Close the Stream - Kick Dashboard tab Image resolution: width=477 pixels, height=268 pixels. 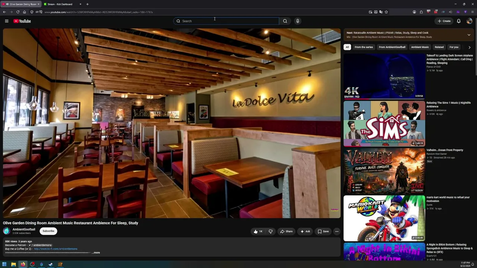[80, 4]
